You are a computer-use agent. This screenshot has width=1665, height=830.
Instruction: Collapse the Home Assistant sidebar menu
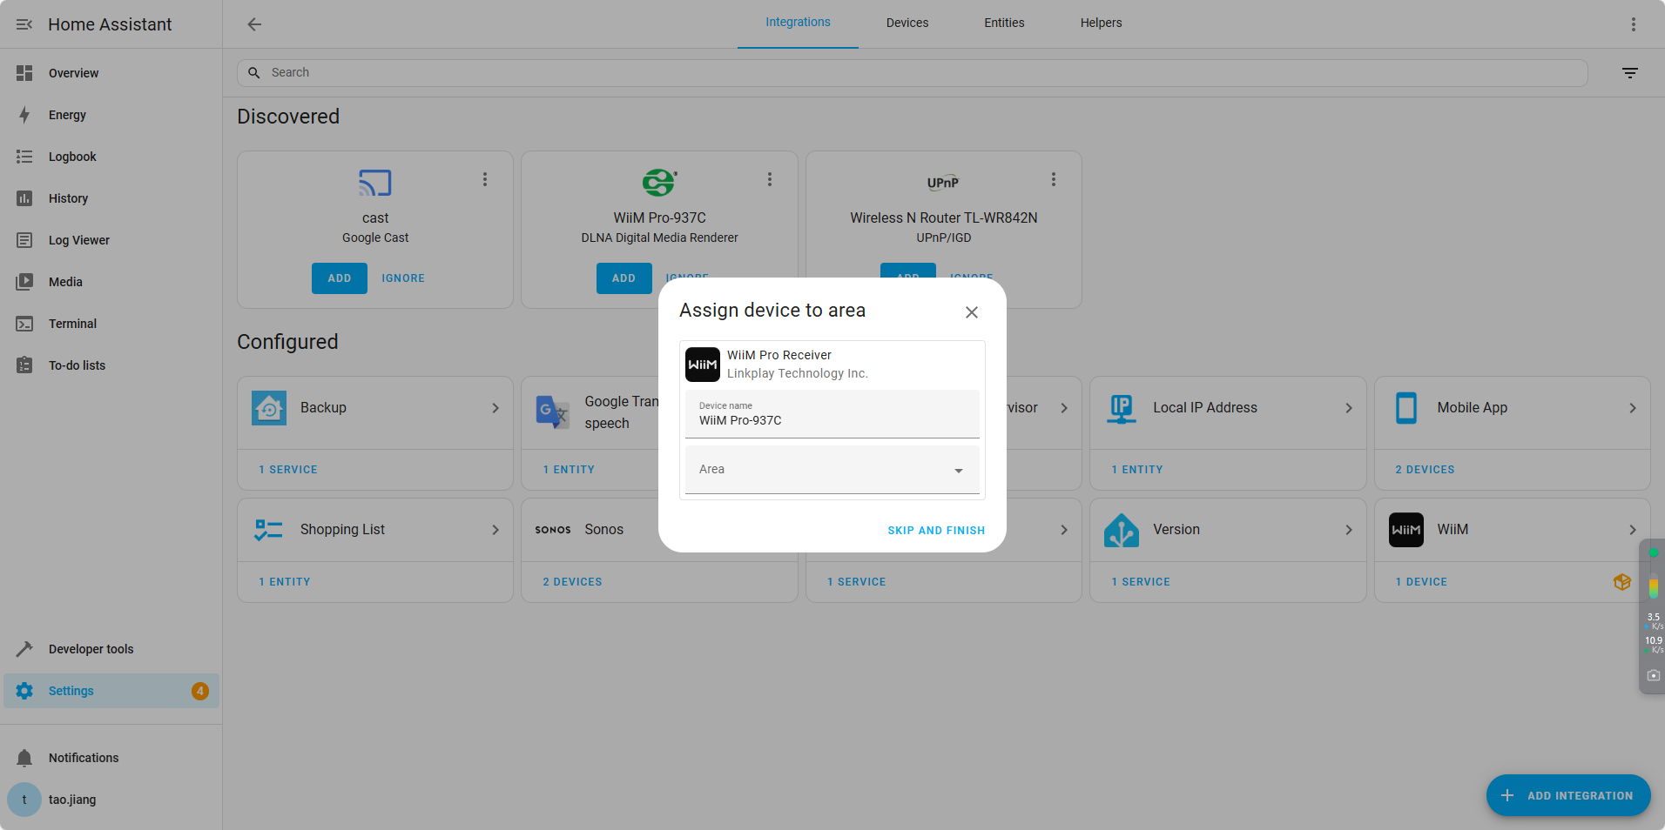coord(24,24)
